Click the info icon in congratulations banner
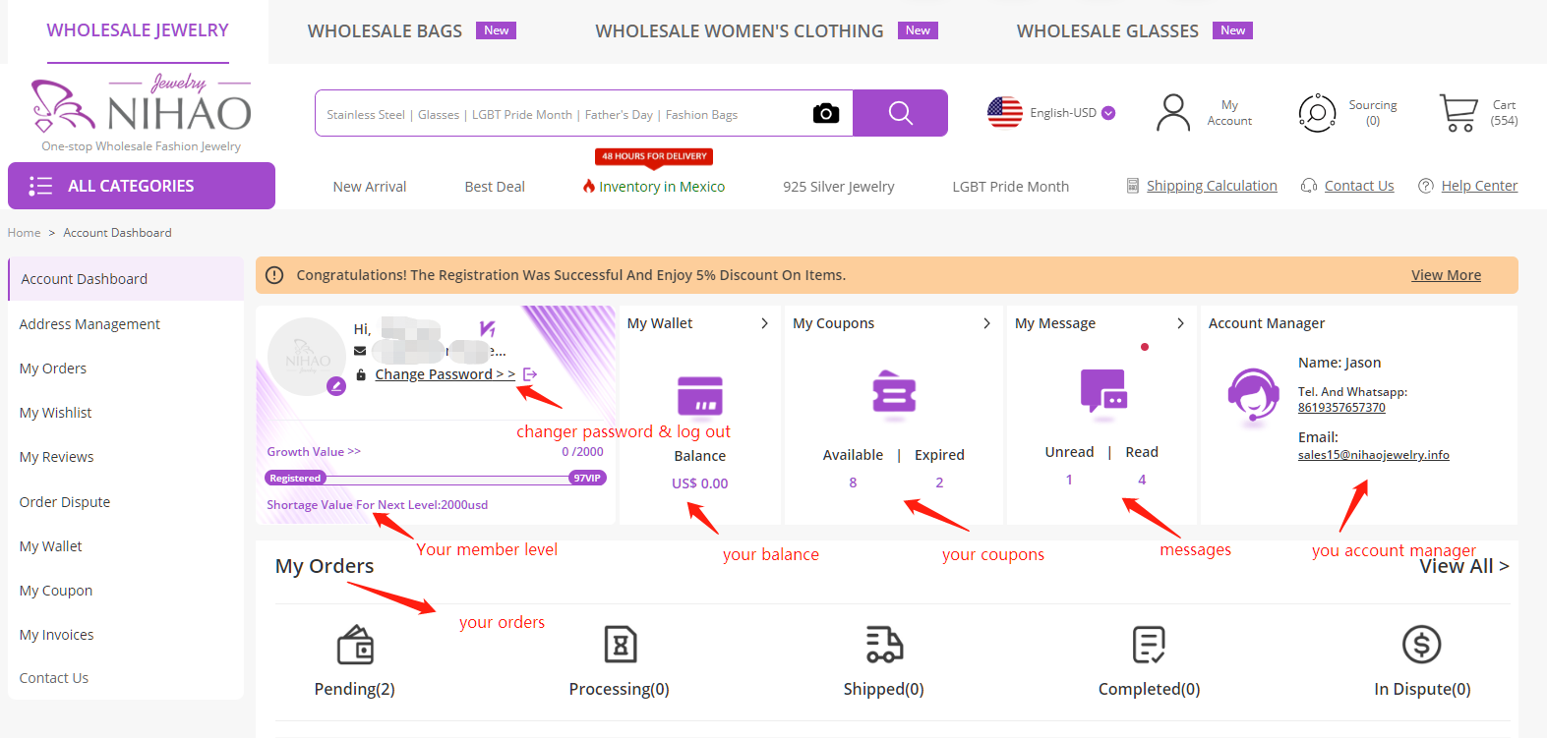This screenshot has height=738, width=1547. pos(274,275)
